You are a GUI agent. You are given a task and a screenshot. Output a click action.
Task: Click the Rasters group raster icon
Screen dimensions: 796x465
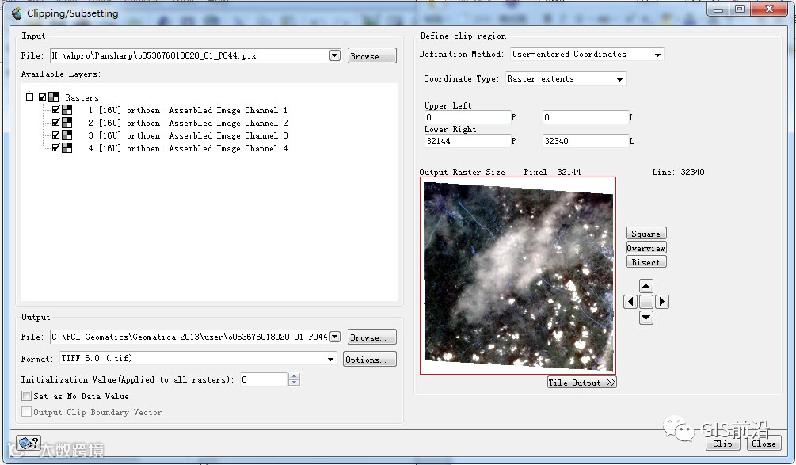click(54, 97)
